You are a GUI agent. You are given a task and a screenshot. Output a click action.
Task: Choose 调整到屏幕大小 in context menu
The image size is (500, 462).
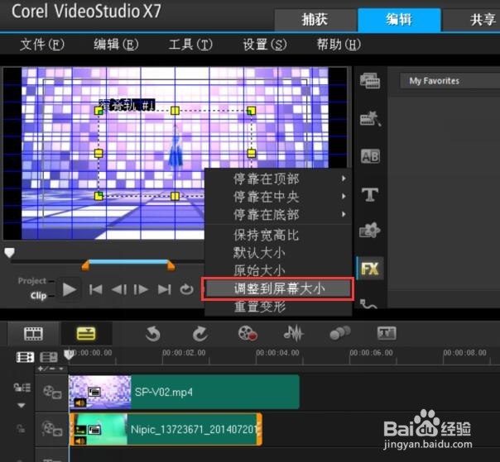coord(278,289)
